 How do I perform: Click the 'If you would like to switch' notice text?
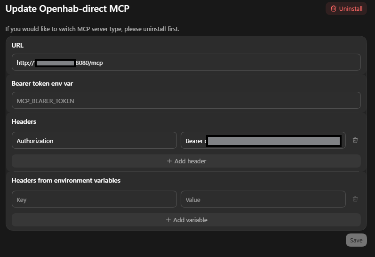click(x=92, y=29)
